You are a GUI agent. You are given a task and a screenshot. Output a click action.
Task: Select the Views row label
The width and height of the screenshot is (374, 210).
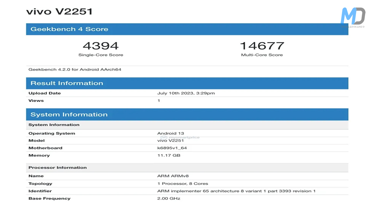point(36,101)
